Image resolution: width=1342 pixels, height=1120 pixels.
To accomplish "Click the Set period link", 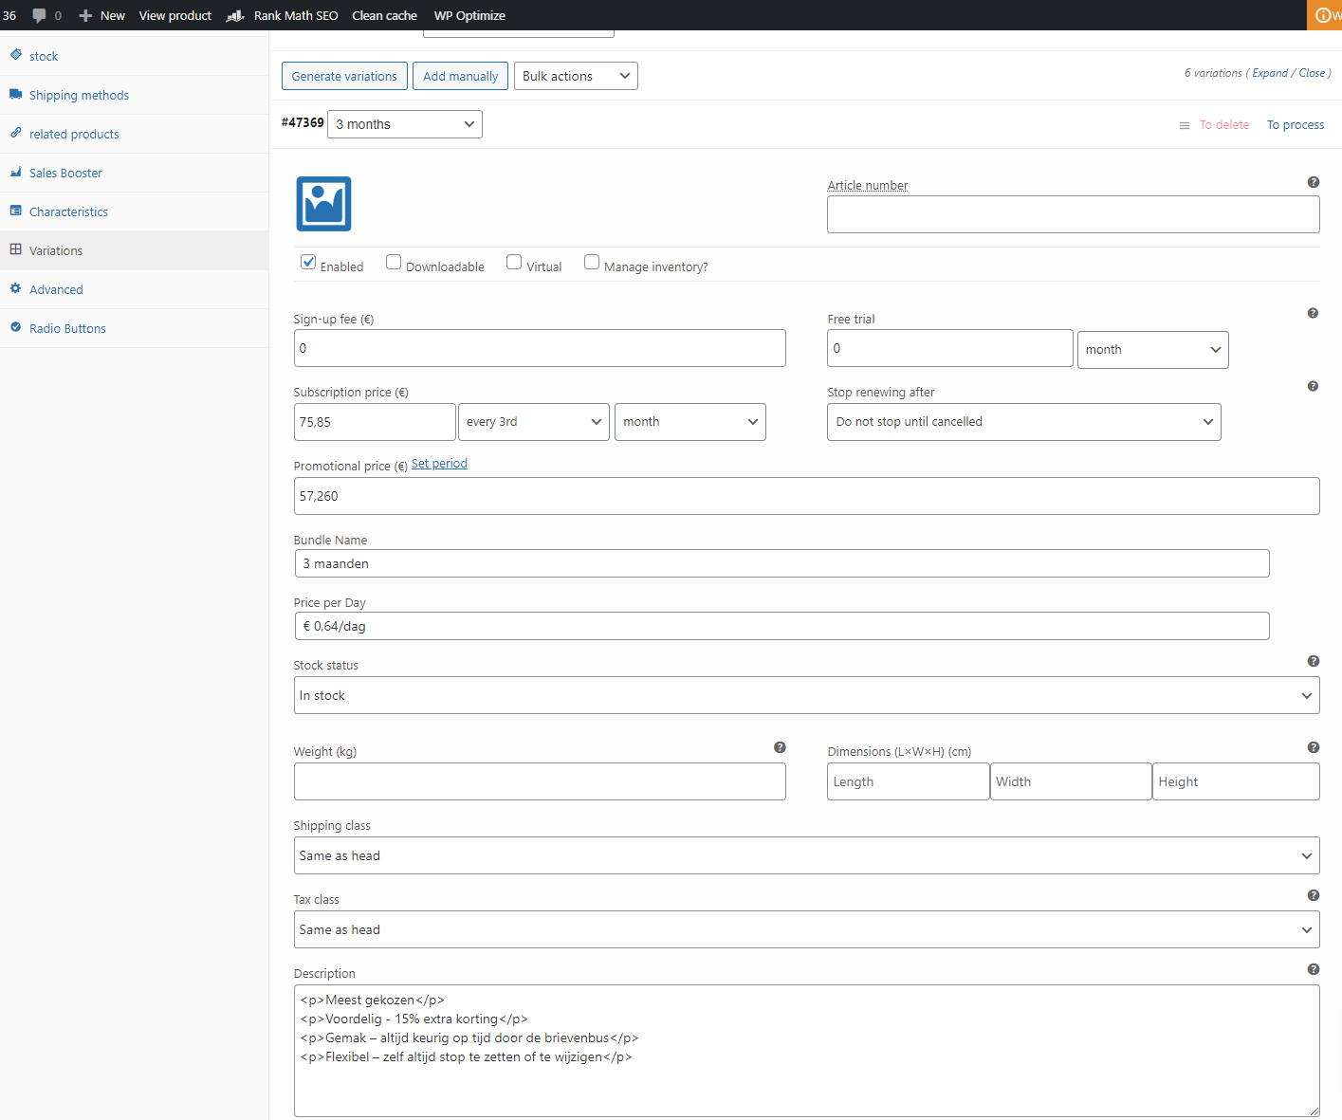I will coord(439,464).
